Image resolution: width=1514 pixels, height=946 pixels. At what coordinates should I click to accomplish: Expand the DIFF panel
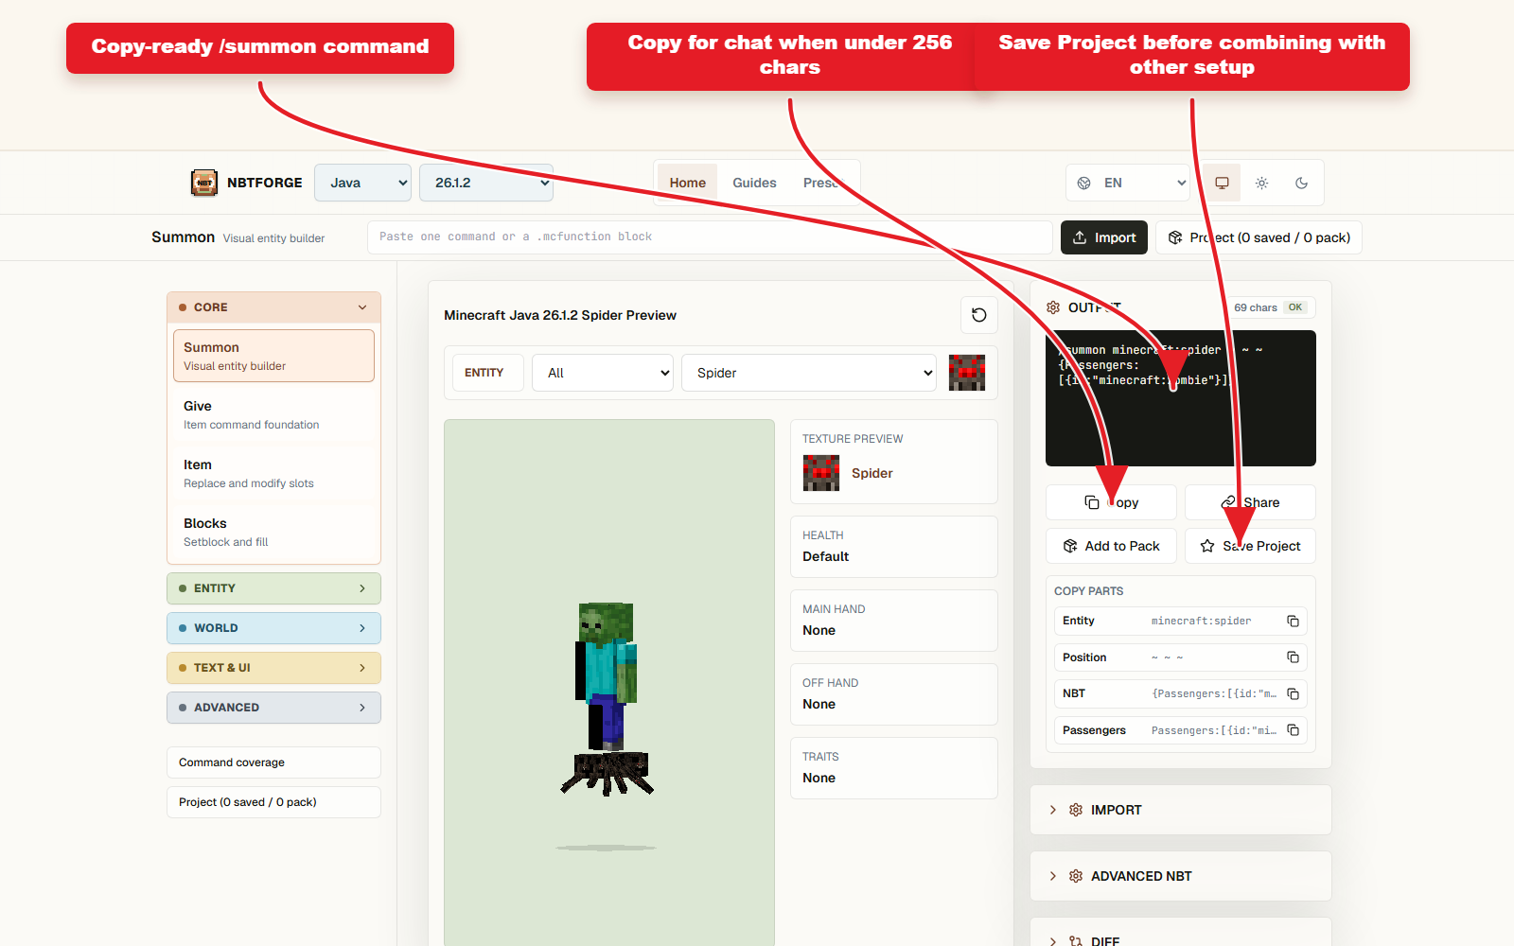point(1180,933)
